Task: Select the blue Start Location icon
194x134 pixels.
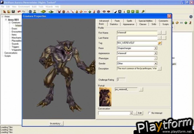Action: point(98,12)
